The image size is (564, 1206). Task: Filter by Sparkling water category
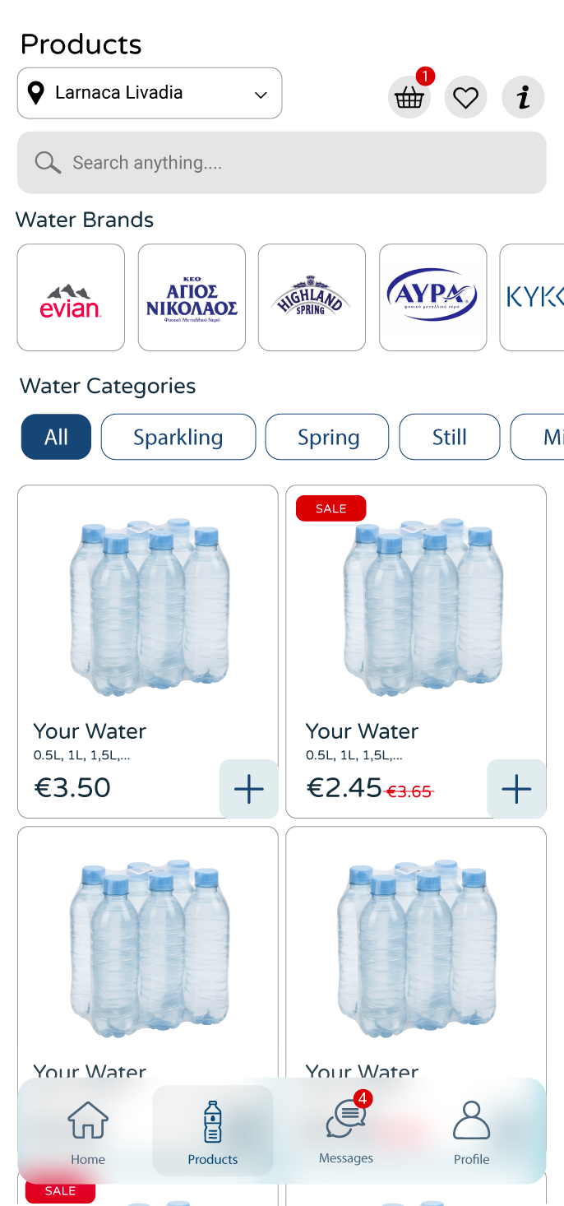(178, 437)
